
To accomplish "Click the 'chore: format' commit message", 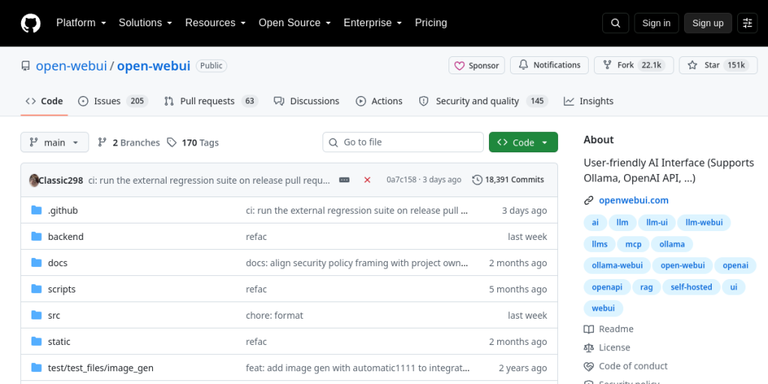I will [274, 316].
